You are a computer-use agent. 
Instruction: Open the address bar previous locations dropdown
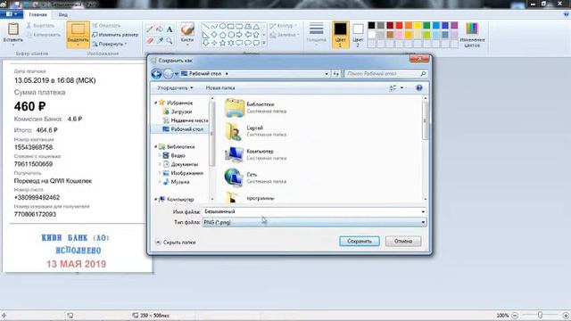point(327,73)
